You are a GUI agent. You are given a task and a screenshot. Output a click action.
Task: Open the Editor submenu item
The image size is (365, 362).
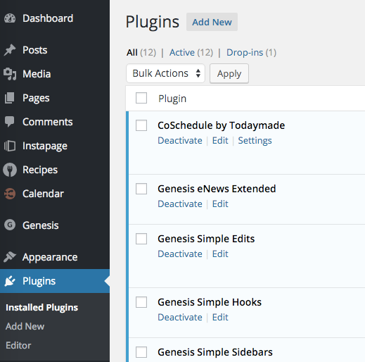point(18,345)
